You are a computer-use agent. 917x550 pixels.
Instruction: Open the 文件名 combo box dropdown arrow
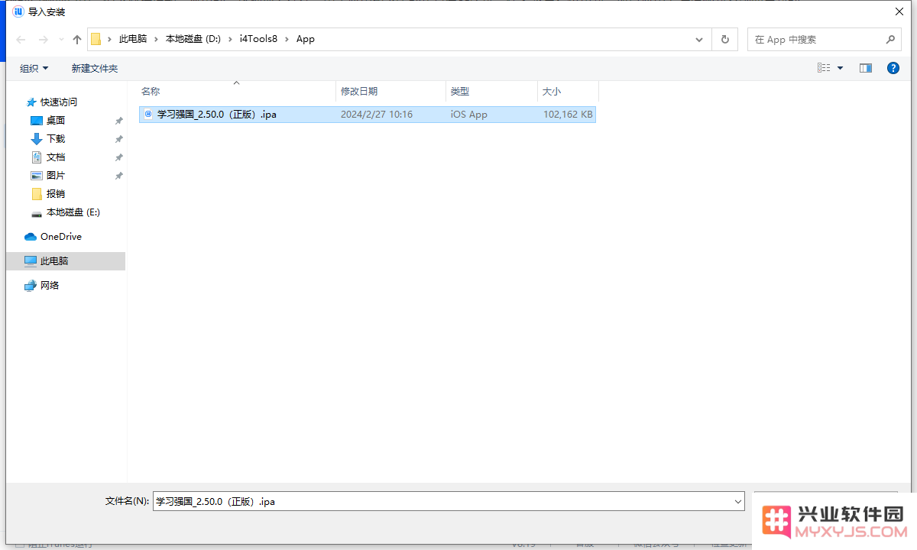click(738, 501)
